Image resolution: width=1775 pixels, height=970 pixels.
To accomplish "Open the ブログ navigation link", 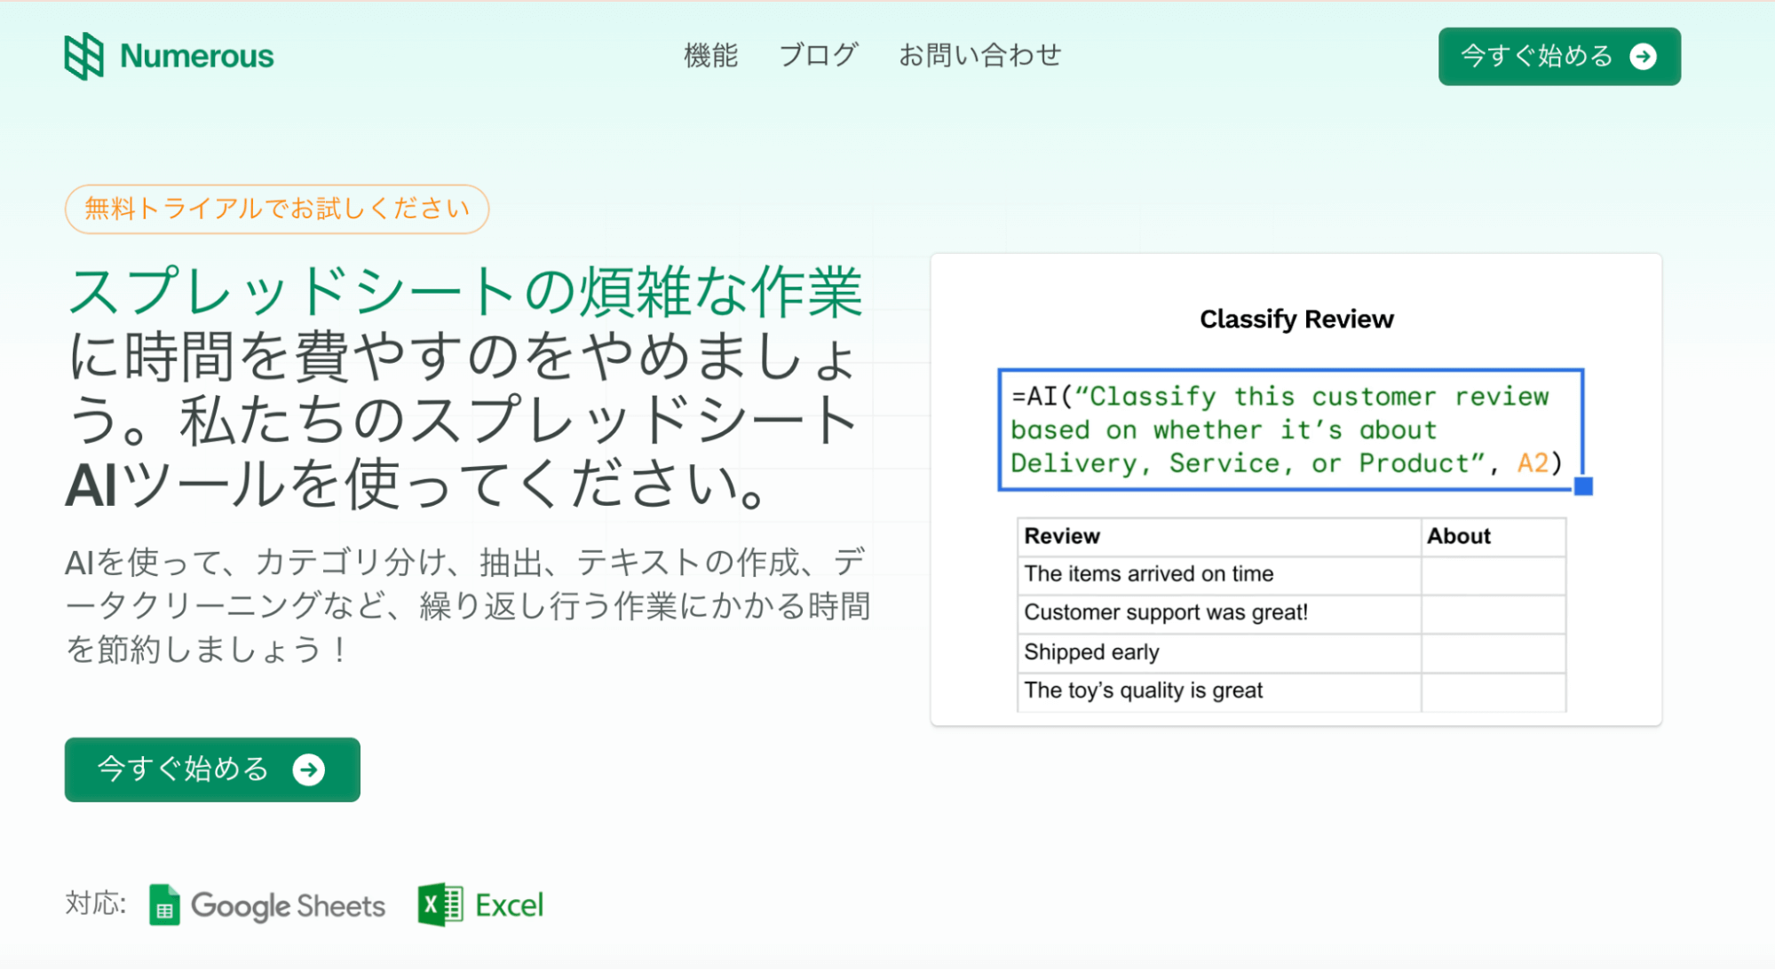I will (818, 55).
